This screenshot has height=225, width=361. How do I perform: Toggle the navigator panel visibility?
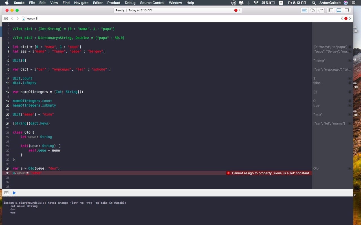331,10
